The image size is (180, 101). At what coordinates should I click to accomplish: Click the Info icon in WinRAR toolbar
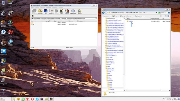tap(73, 12)
